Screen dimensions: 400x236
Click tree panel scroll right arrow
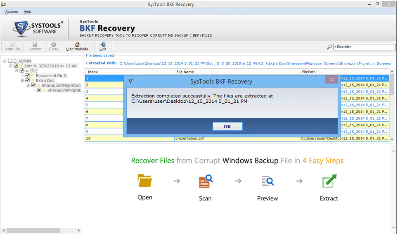coord(78,230)
